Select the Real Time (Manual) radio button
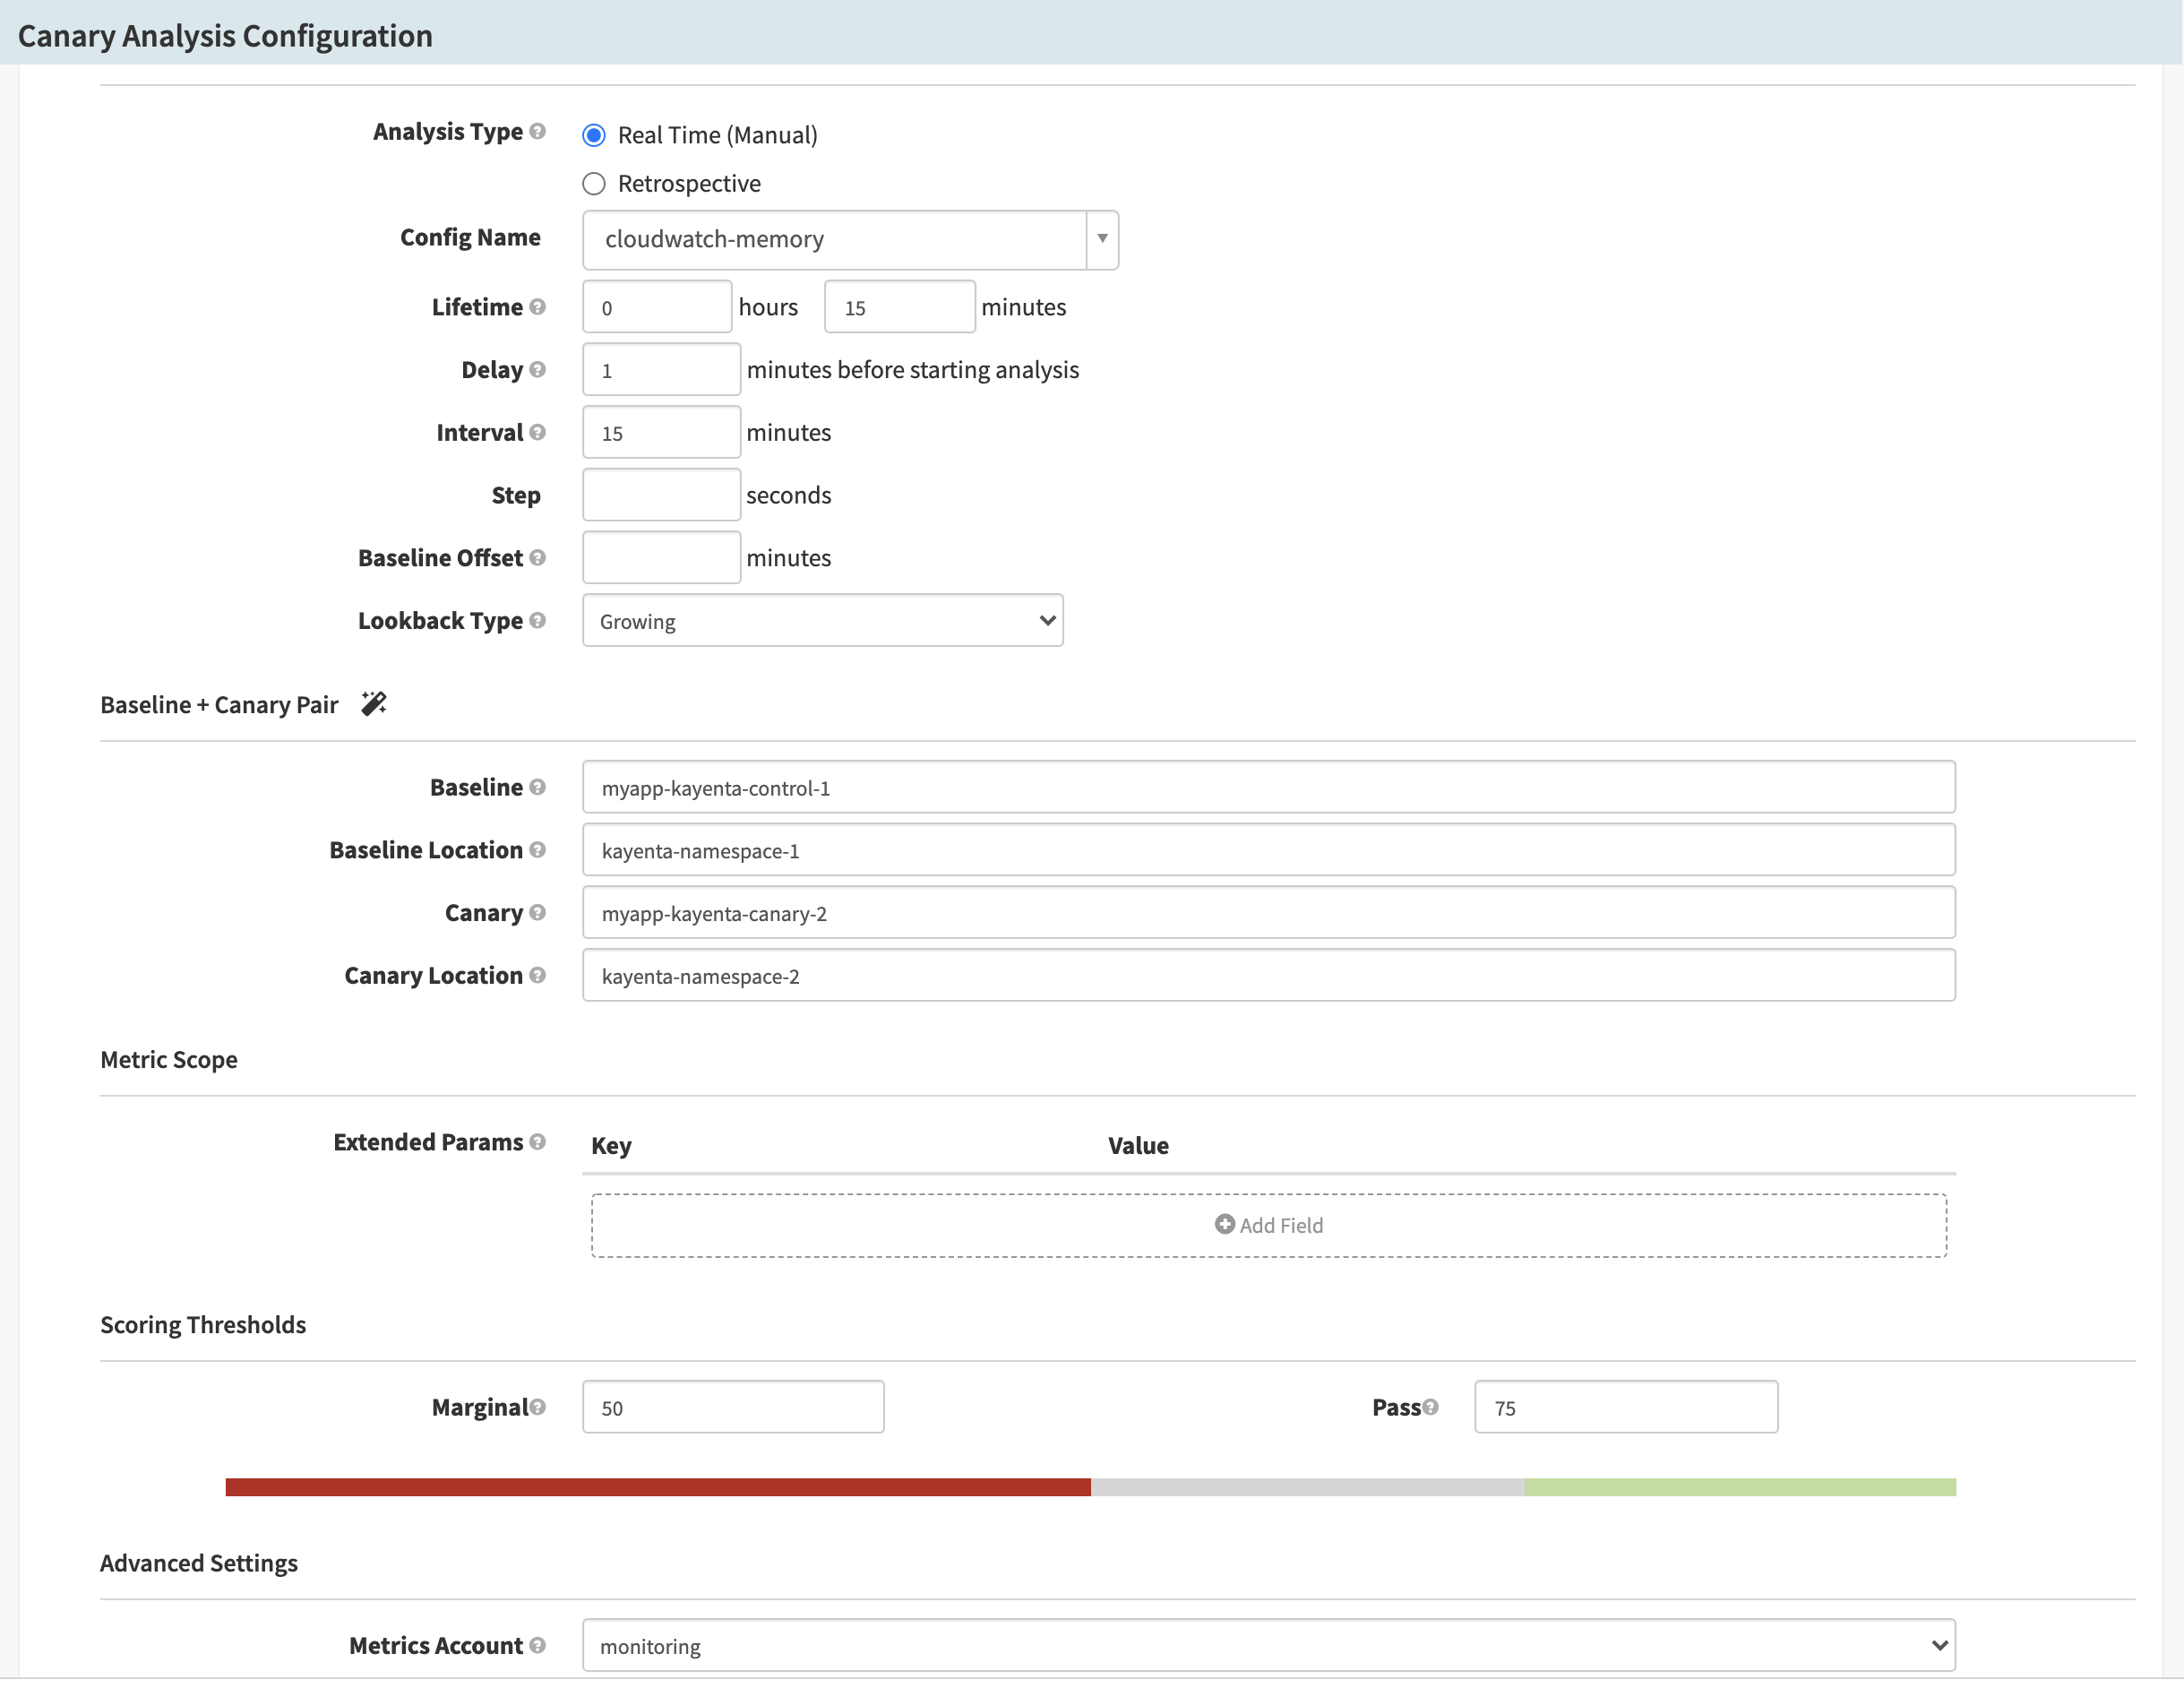The height and width of the screenshot is (1688, 2184). (x=594, y=135)
